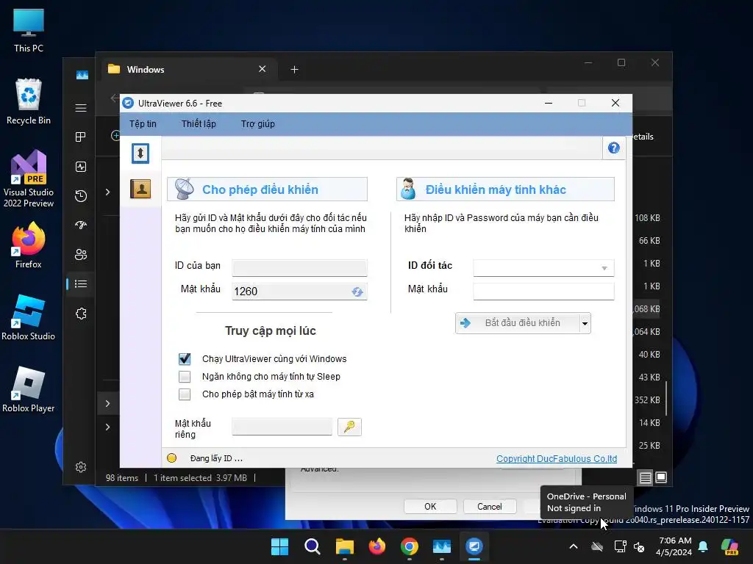Open the Trợ giúp menu
This screenshot has height=564, width=753.
[258, 123]
